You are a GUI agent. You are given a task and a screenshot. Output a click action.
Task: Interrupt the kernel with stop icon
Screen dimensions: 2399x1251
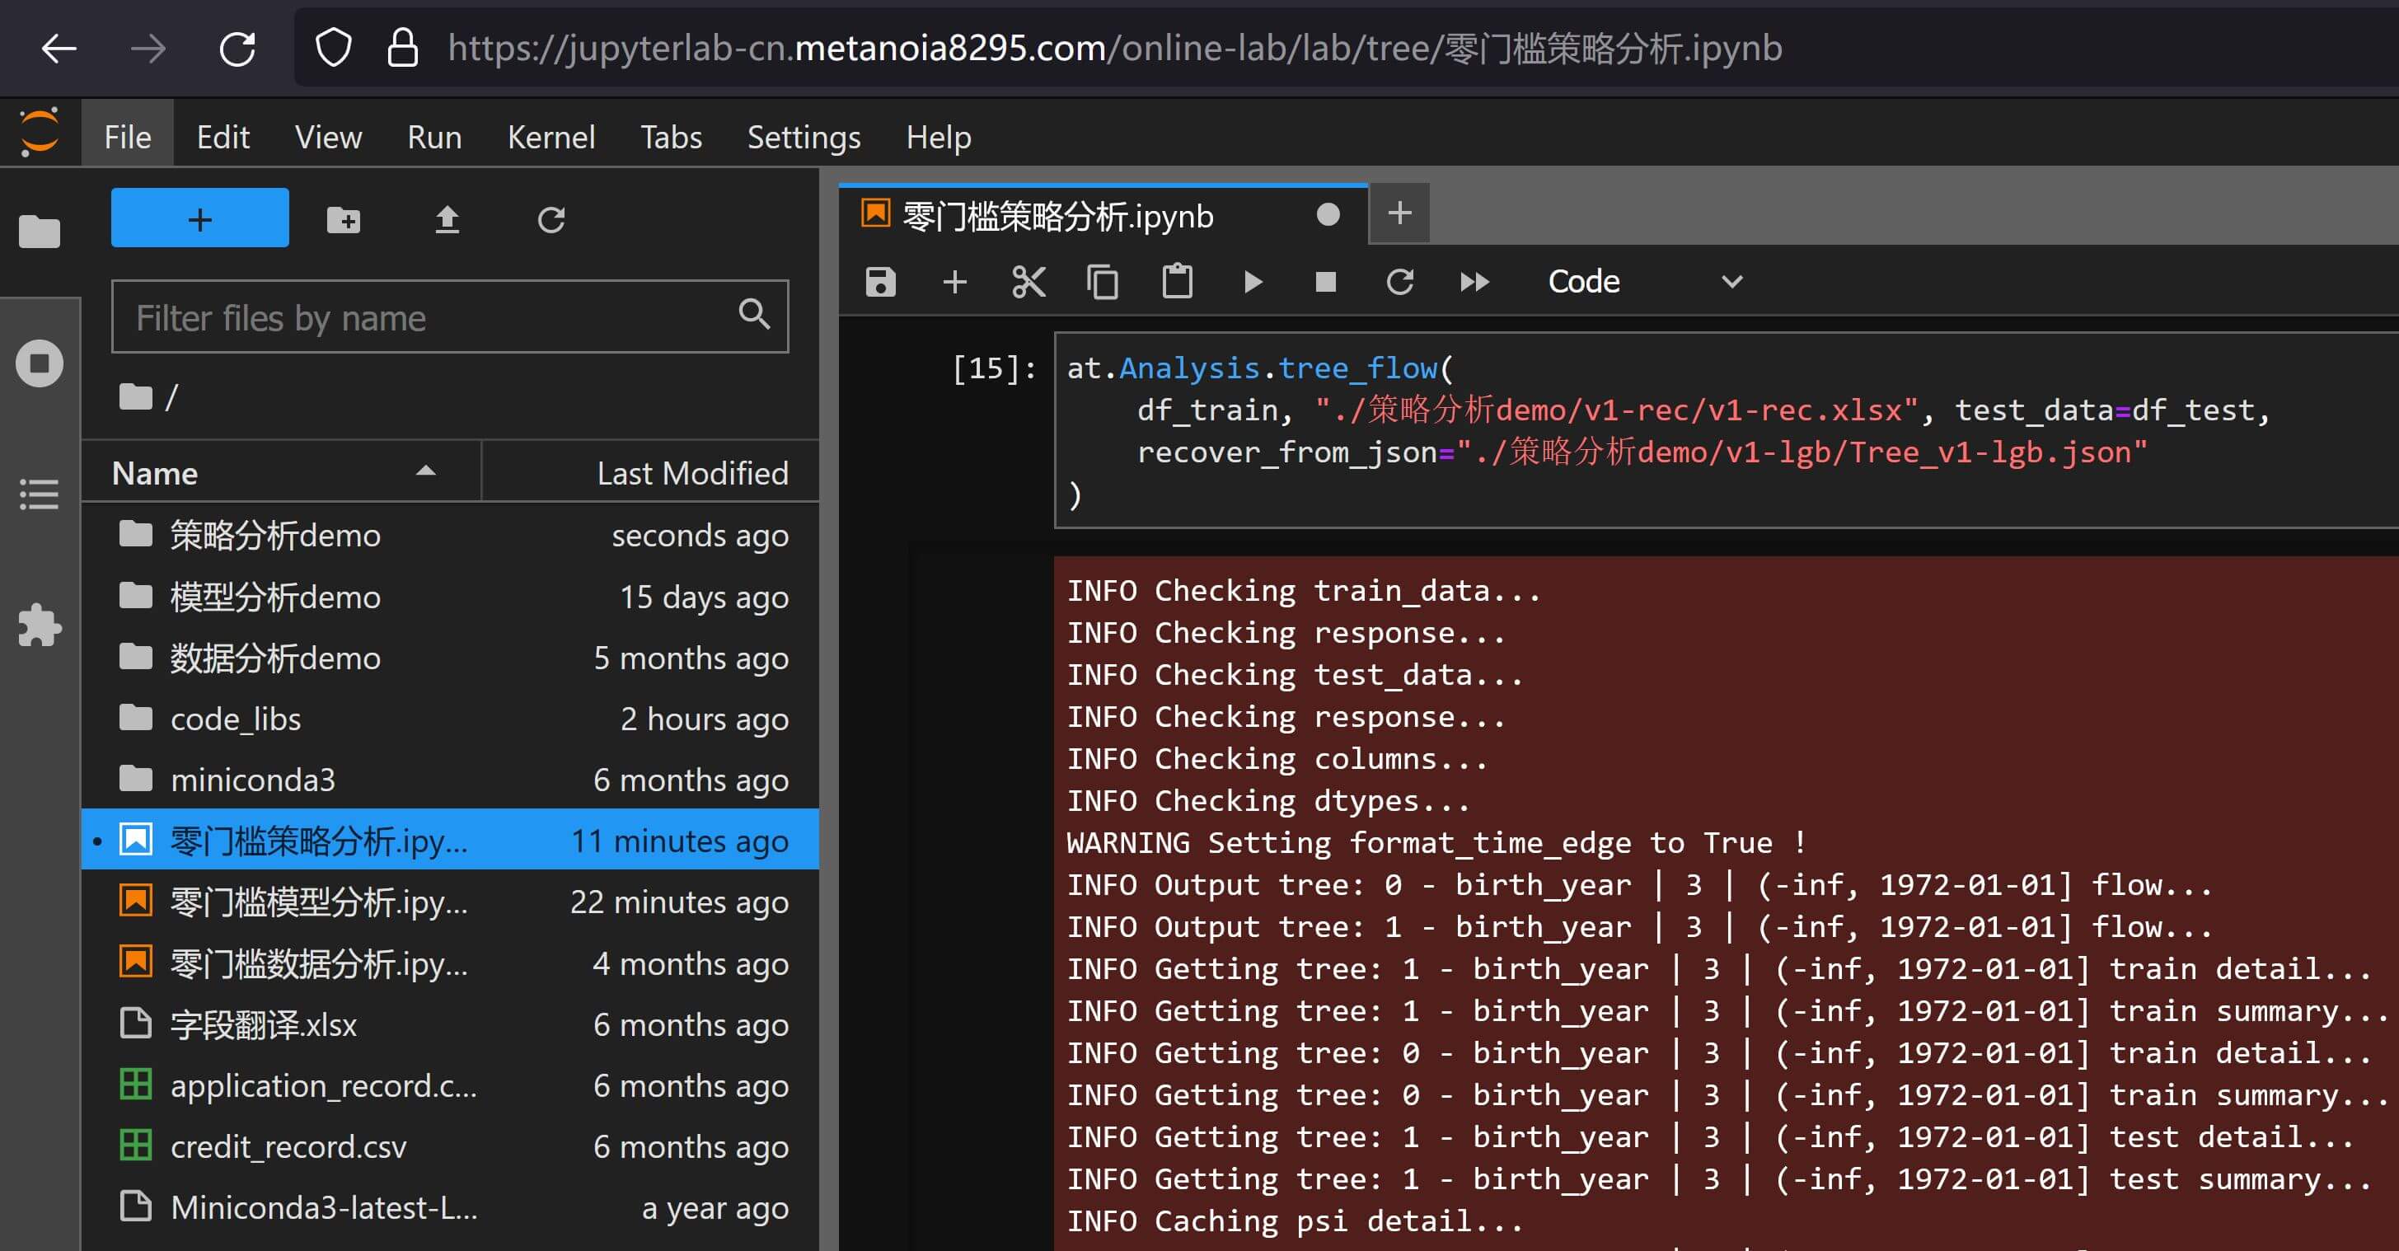[x=1325, y=281]
